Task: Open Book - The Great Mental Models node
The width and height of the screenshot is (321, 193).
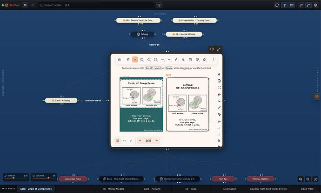Action: [x=121, y=179]
